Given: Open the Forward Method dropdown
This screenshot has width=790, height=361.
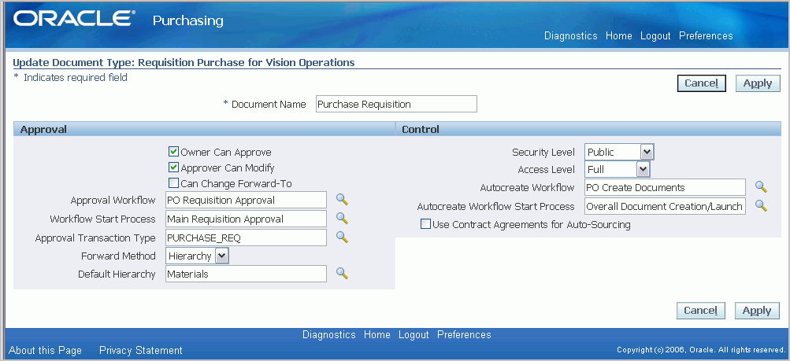Looking at the screenshot, I should click(x=198, y=256).
